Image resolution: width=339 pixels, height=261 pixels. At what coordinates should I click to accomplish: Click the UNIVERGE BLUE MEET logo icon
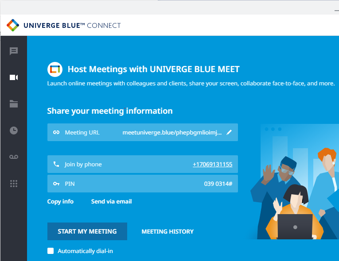[x=55, y=69]
